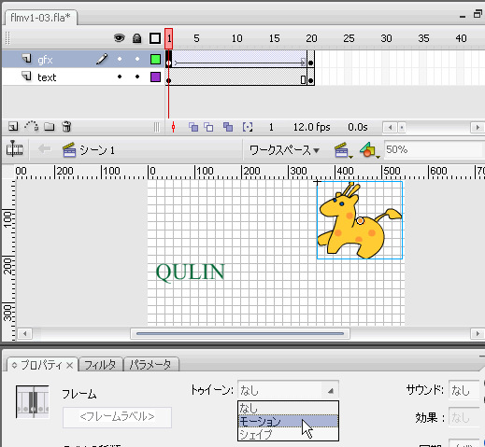Click the Insert Layer Folder icon
The image size is (485, 447).
click(49, 127)
